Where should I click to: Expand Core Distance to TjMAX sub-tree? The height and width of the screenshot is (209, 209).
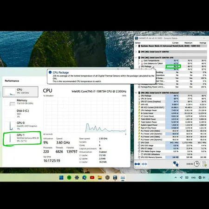139,63
